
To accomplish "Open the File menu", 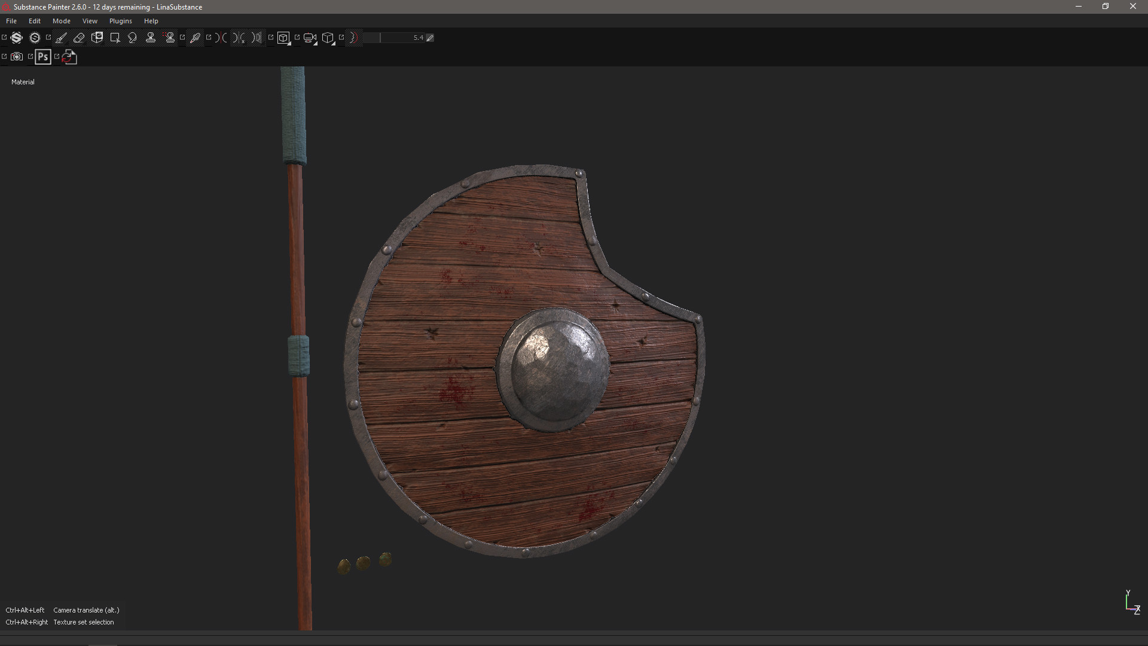I will (11, 21).
